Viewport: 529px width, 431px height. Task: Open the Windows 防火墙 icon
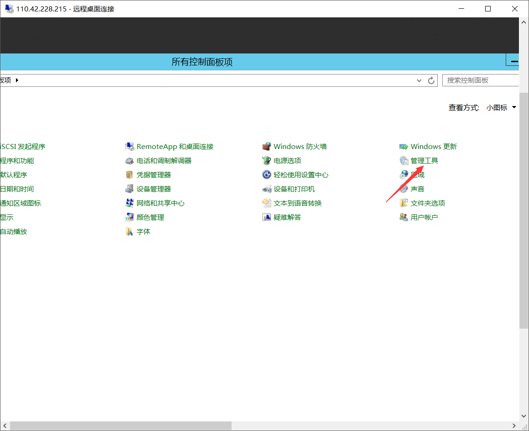pyautogui.click(x=267, y=147)
